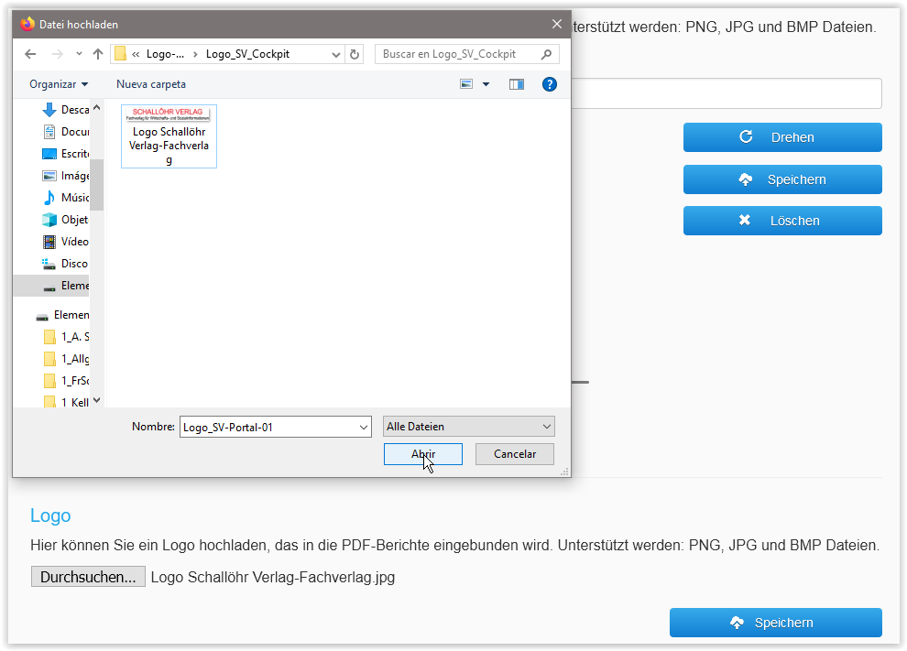Toggle the preview pane icon
907x651 pixels.
pos(517,84)
